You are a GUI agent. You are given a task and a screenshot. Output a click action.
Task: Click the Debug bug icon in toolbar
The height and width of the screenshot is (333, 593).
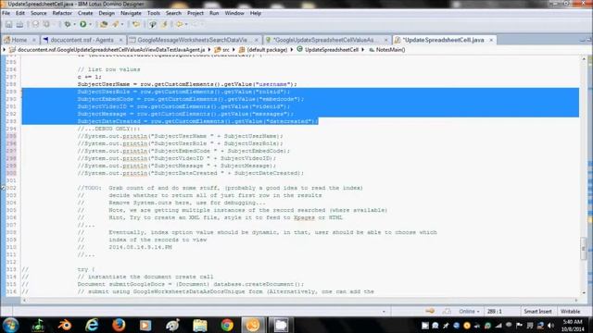pos(68,25)
